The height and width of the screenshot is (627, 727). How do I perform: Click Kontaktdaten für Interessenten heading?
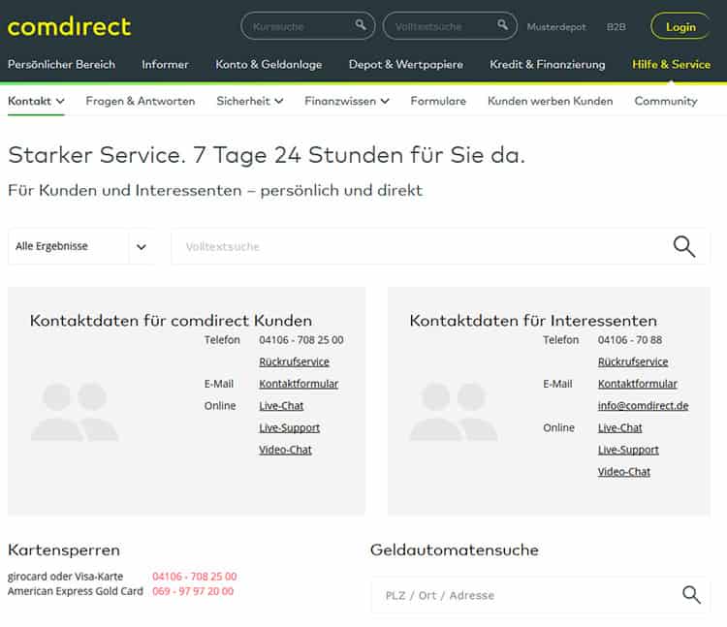pyautogui.click(x=533, y=320)
